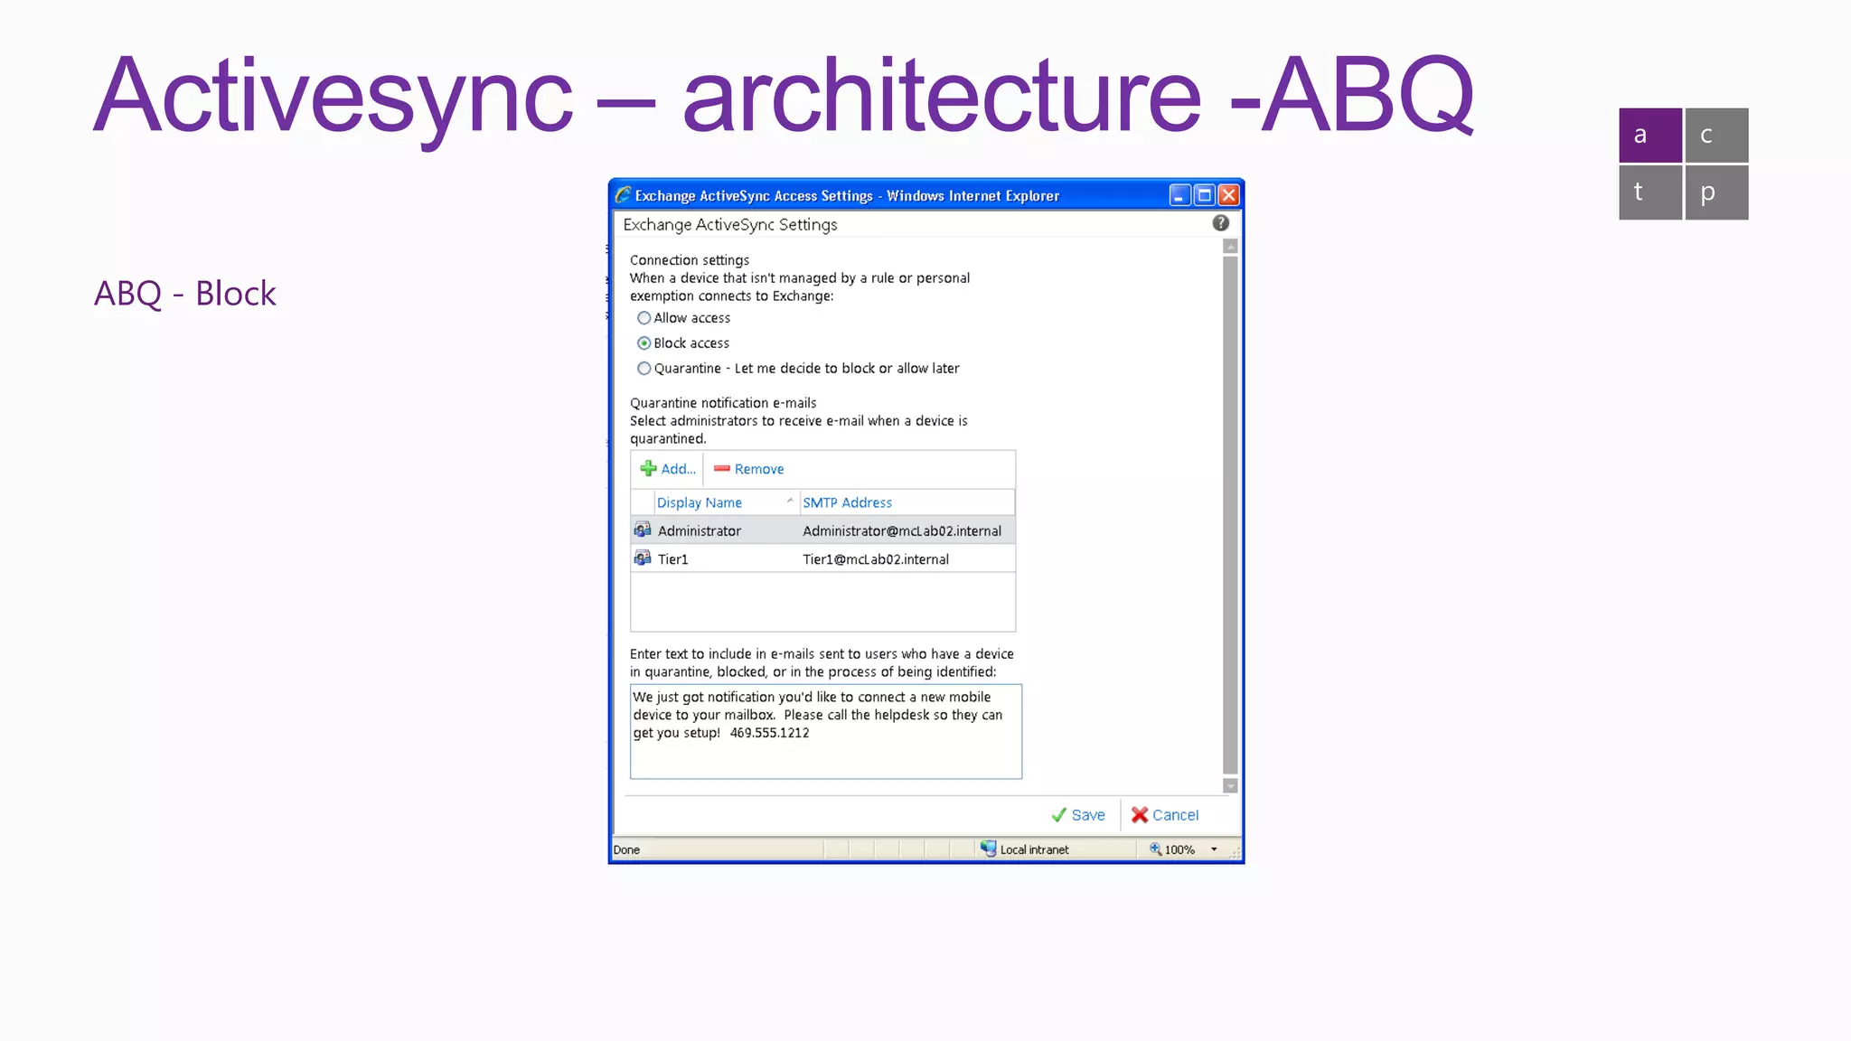1851x1041 pixels.
Task: Select the Tier1 row in the list
Action: 822,559
